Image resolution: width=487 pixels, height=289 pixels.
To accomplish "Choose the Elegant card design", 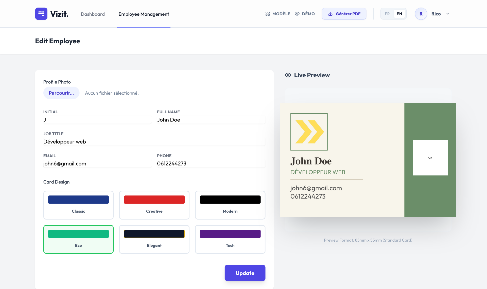I will [x=154, y=239].
